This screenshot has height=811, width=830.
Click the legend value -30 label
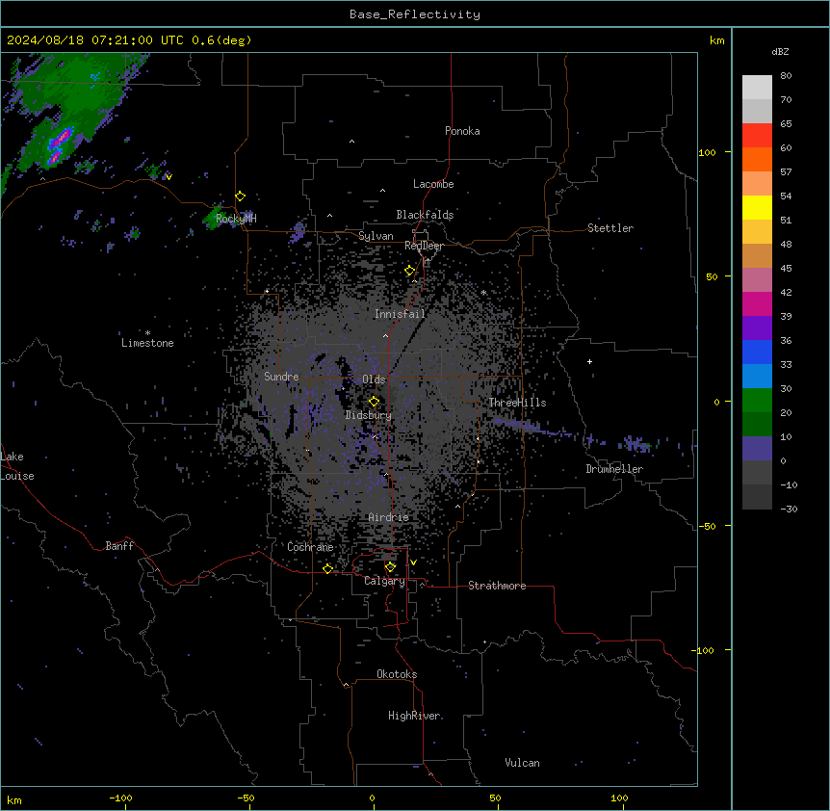coord(789,510)
